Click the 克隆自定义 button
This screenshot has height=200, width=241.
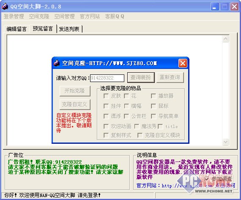tap(75, 104)
